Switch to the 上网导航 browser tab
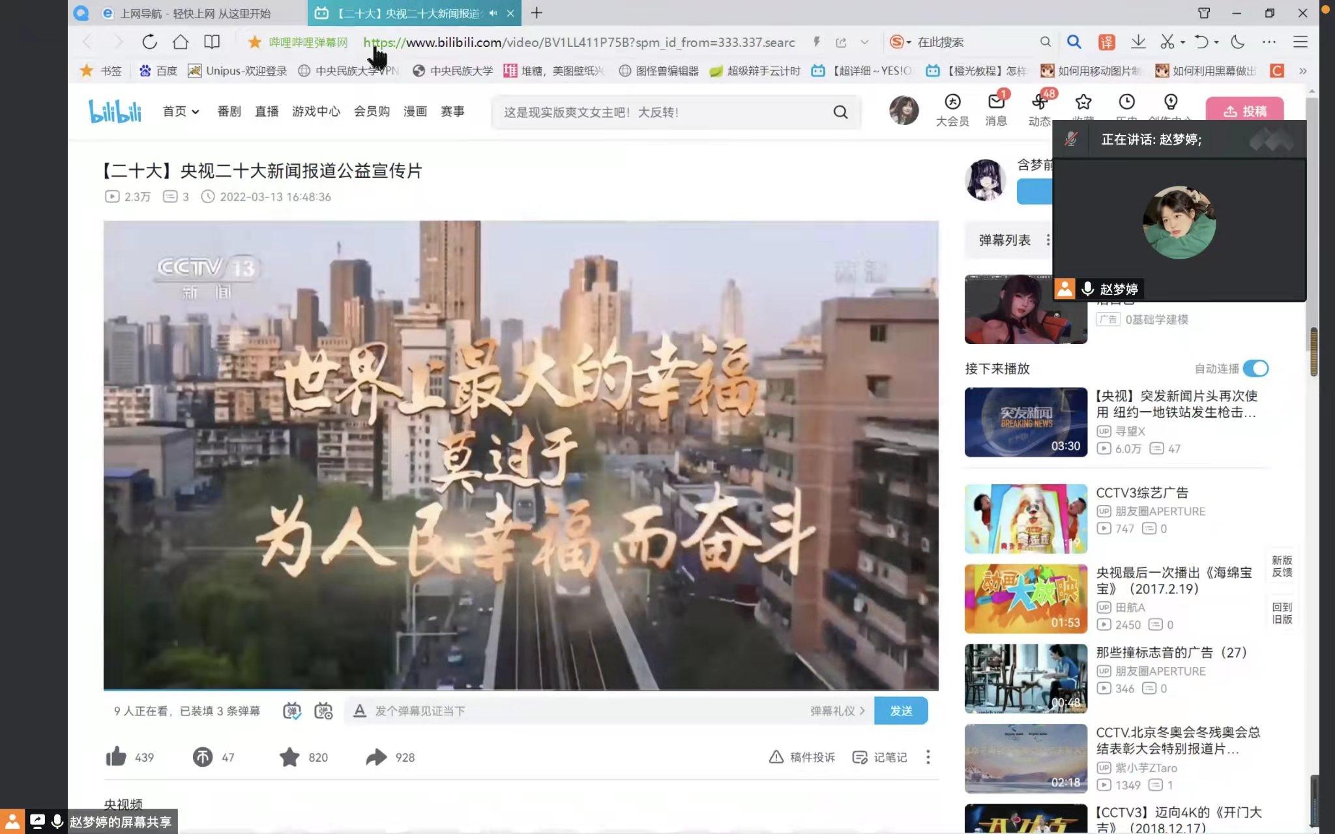1335x834 pixels. [x=189, y=13]
